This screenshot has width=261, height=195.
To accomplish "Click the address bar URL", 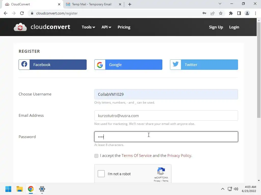I will pyautogui.click(x=57, y=13).
